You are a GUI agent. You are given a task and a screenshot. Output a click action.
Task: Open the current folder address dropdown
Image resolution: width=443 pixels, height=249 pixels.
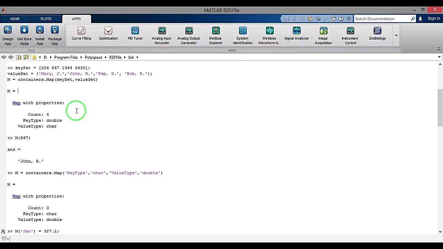439,57
